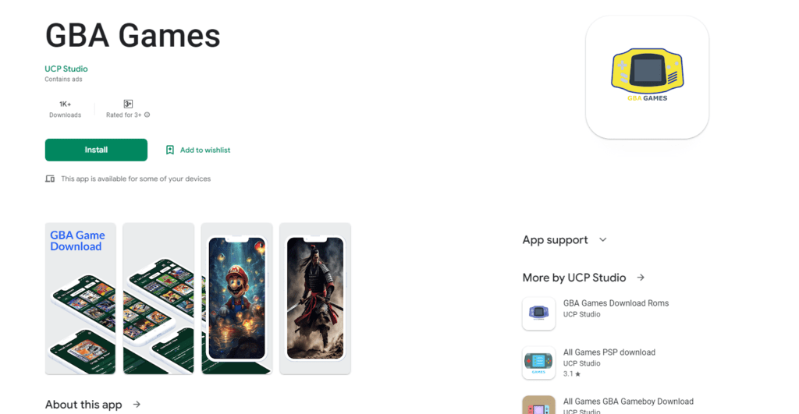View the Mario wallpaper screenshot
This screenshot has width=799, height=414.
point(237,299)
